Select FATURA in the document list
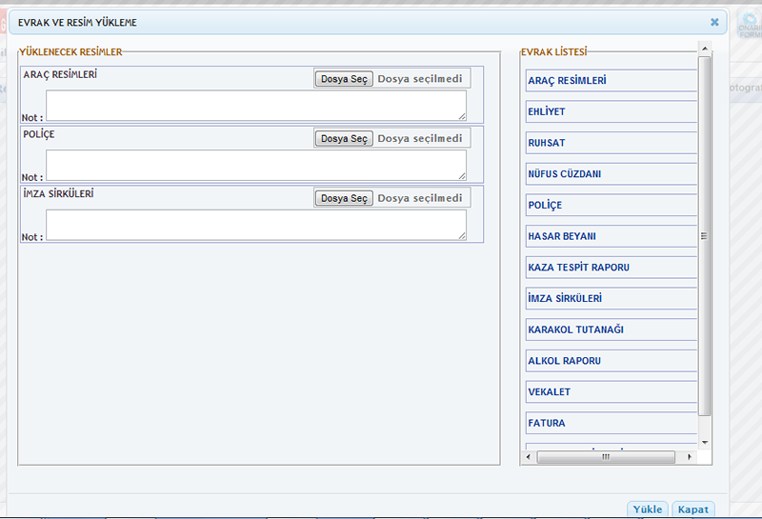The image size is (762, 519). coord(612,423)
